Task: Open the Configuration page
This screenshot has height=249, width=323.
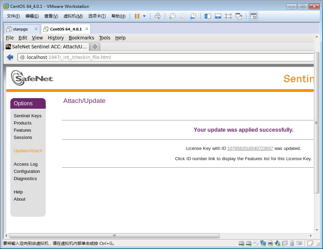Action: [x=27, y=171]
